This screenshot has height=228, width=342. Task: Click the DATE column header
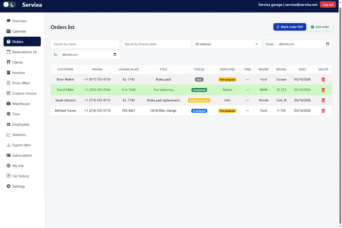click(x=302, y=69)
